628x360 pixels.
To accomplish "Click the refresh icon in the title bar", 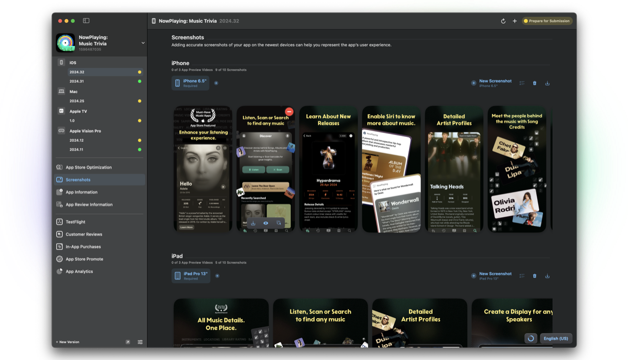I will (503, 21).
